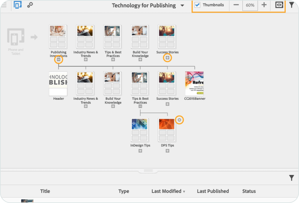Click the Status column header

[x=249, y=191]
